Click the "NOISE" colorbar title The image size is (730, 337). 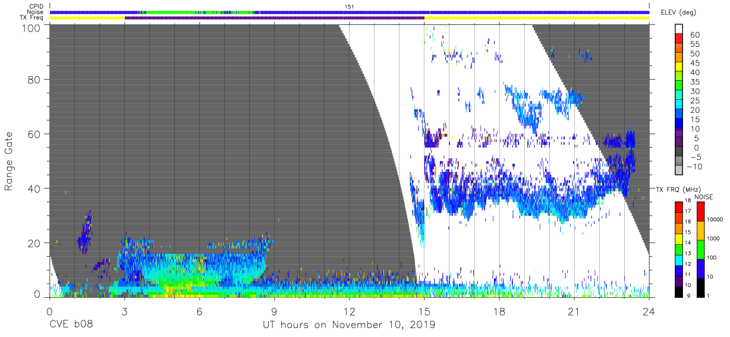[703, 197]
